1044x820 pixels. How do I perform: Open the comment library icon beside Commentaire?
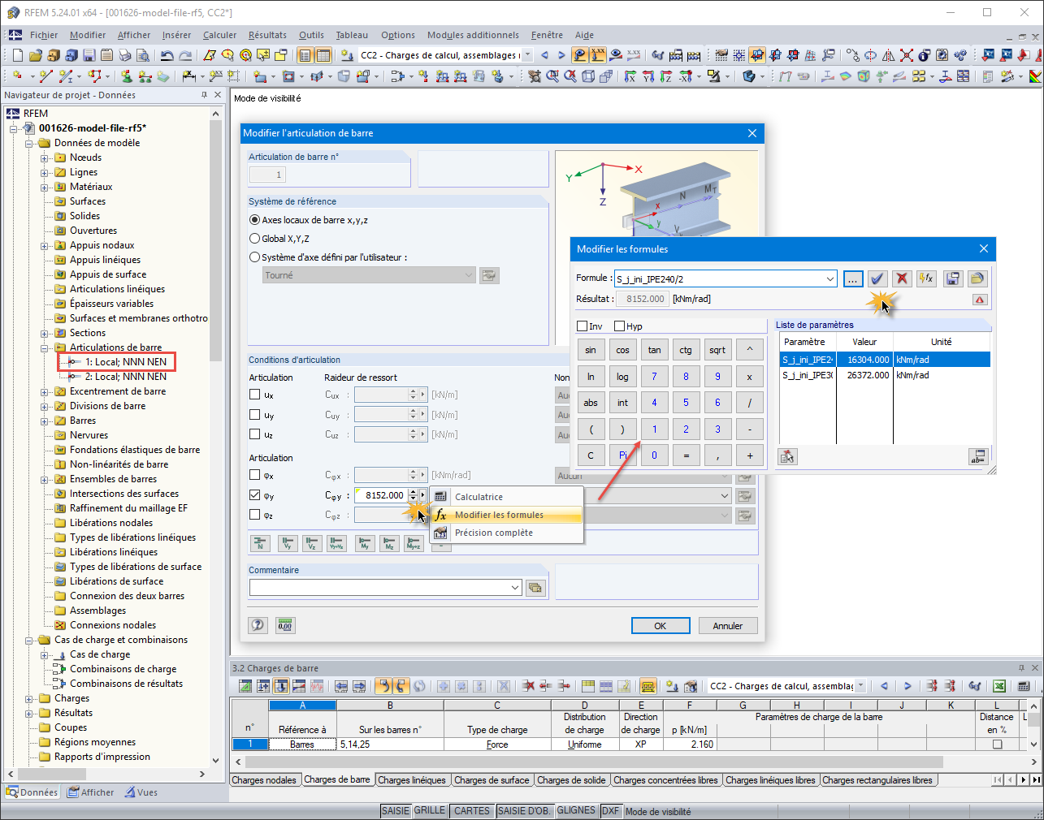point(535,588)
